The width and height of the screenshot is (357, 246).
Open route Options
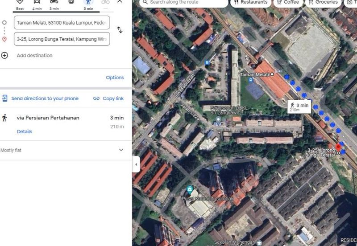115,78
